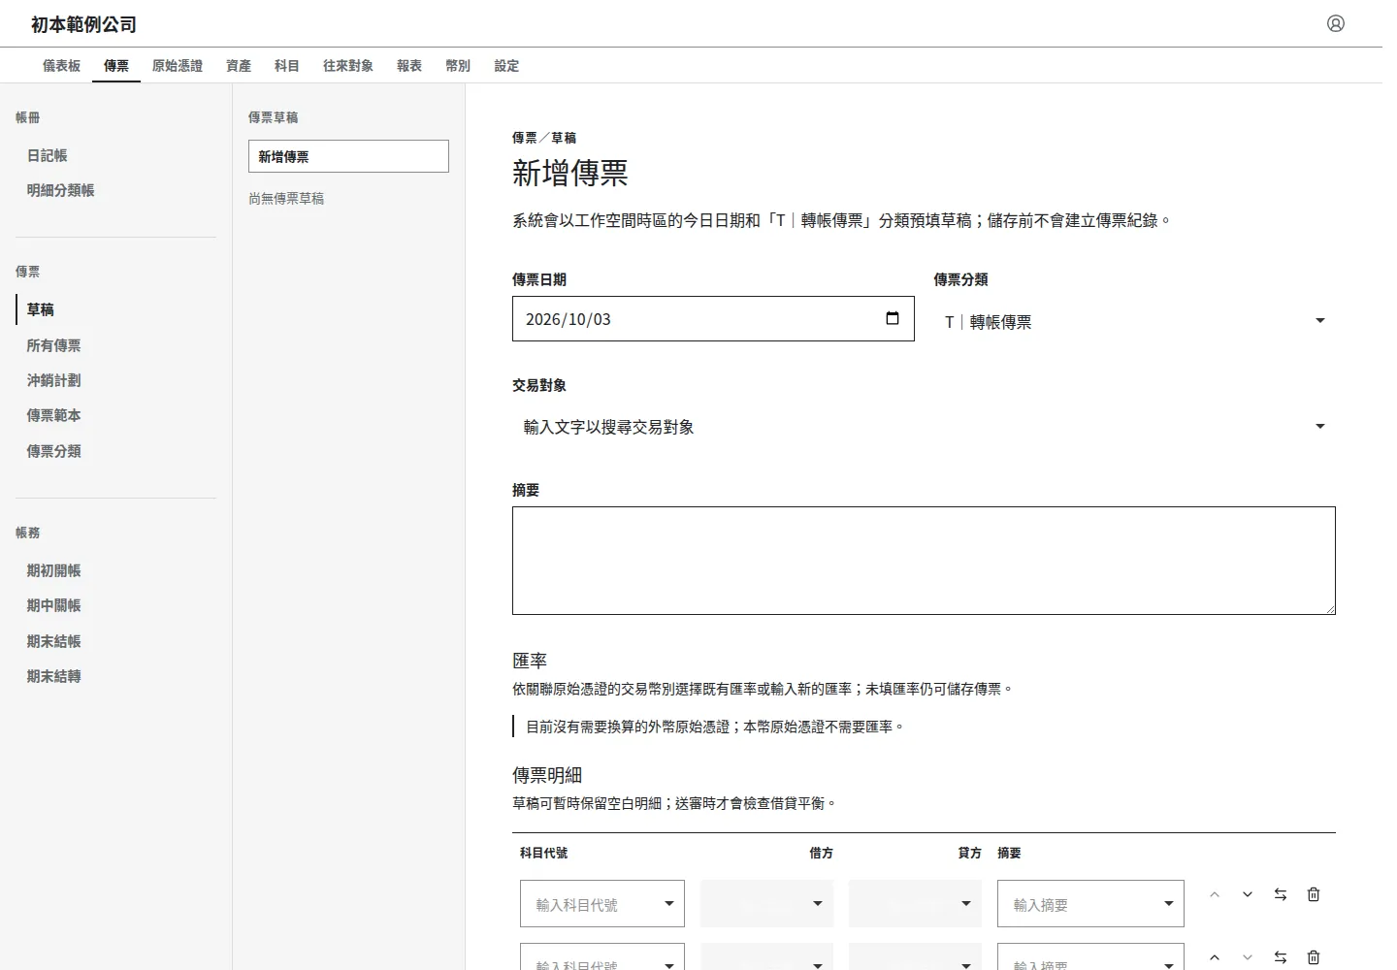The width and height of the screenshot is (1397, 970).
Task: Move the first detail row up
Action: (x=1215, y=894)
